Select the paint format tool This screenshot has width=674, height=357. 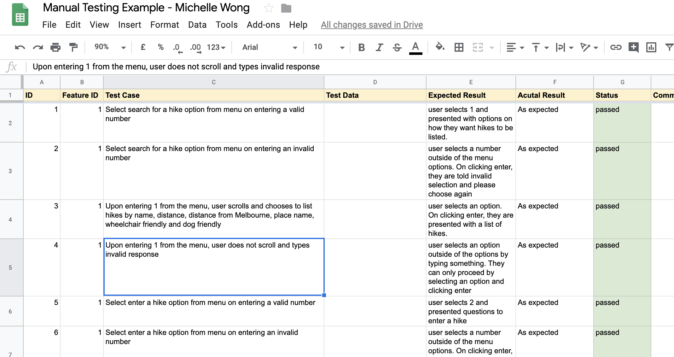coord(73,47)
